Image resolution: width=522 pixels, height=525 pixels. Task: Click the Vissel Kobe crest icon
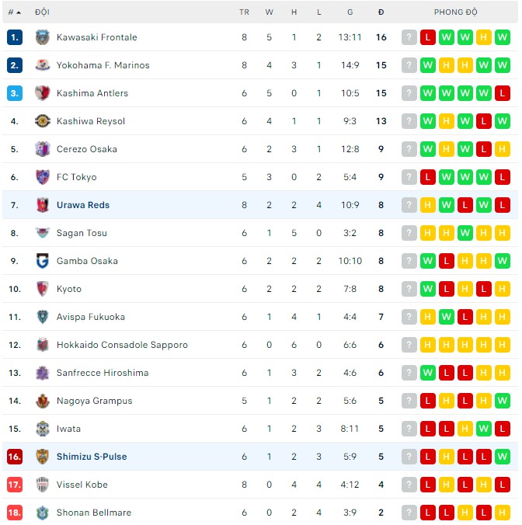[x=43, y=485]
